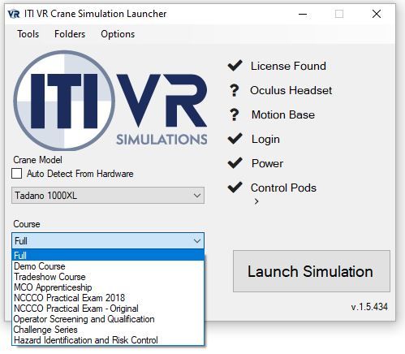Select MCO Apprenticeship course
Image resolution: width=405 pixels, height=354 pixels.
pos(108,287)
